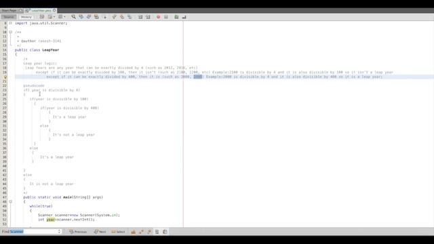Collapse the main method fold on line 48
Image resolution: width=434 pixels, height=244 pixels.
(x=11, y=202)
